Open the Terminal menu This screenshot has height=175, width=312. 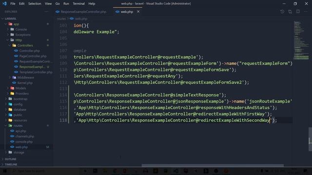pyautogui.click(x=78, y=3)
